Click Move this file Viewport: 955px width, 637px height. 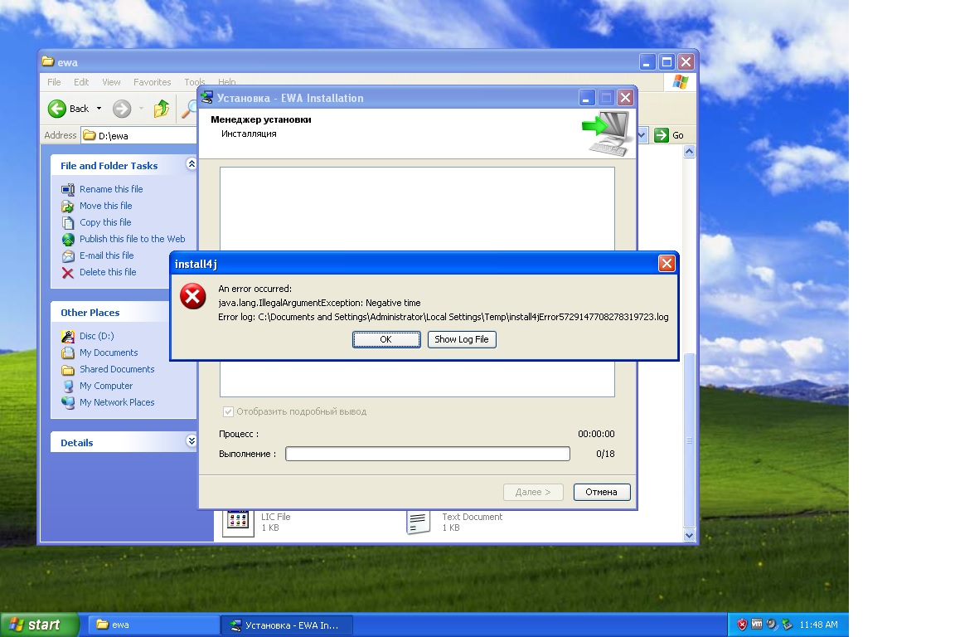[x=106, y=206]
